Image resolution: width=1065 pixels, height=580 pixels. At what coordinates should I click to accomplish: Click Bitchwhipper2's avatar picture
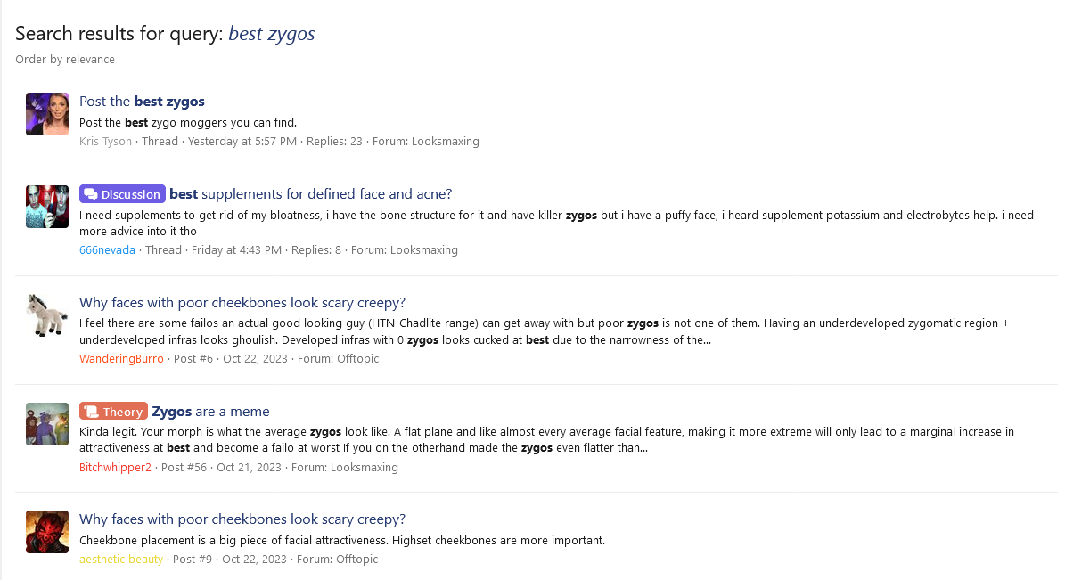[47, 424]
